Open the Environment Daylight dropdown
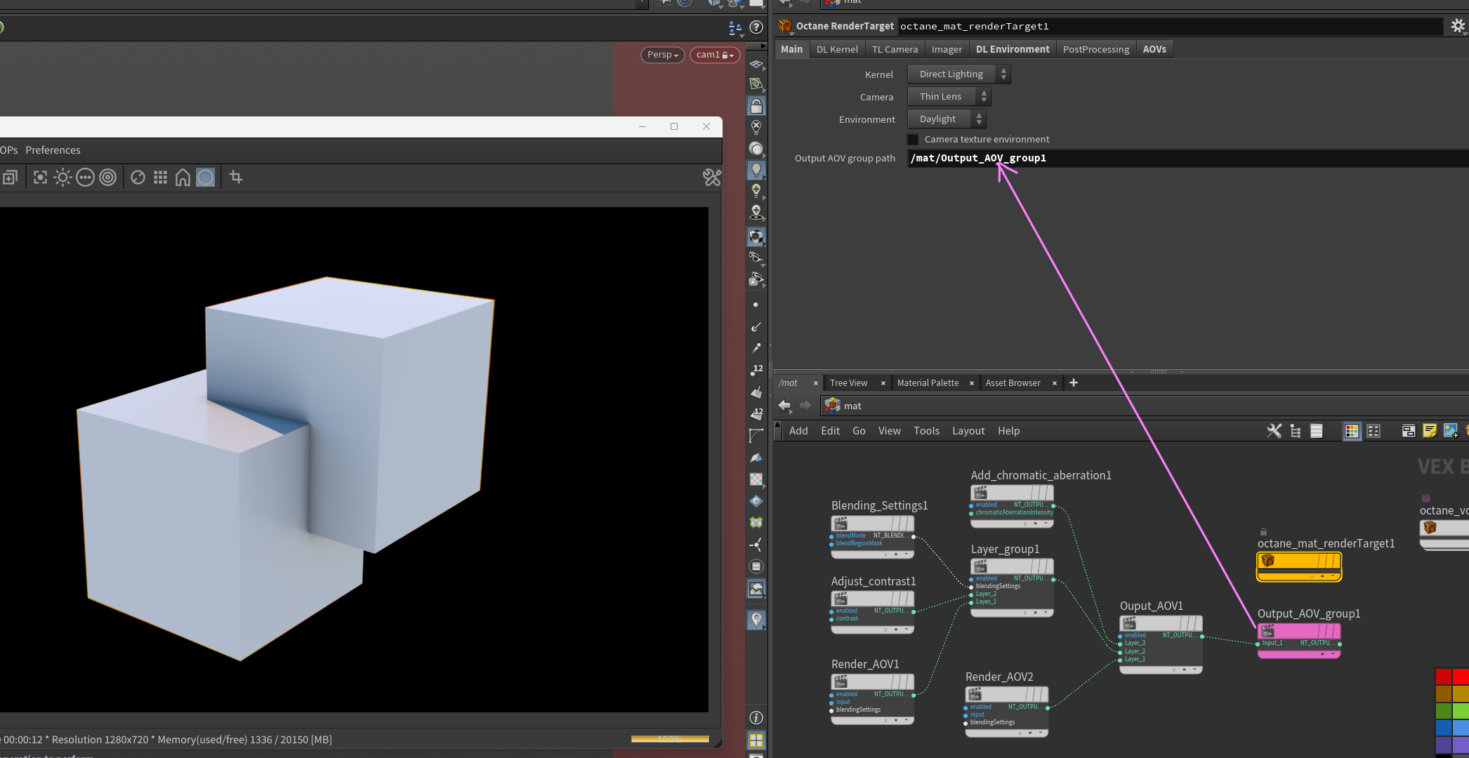Viewport: 1469px width, 758px height. click(x=947, y=119)
